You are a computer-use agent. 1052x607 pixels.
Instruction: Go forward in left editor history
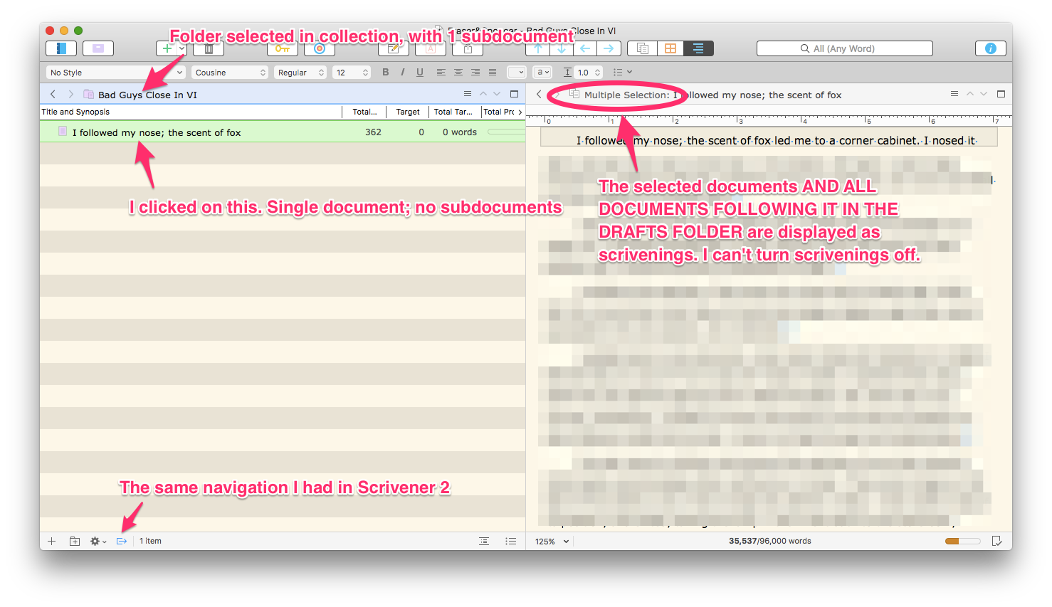point(70,94)
